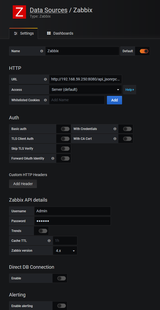This screenshot has width=160, height=310.
Task: Click the With Credentials info icon
Action: [x=115, y=129]
